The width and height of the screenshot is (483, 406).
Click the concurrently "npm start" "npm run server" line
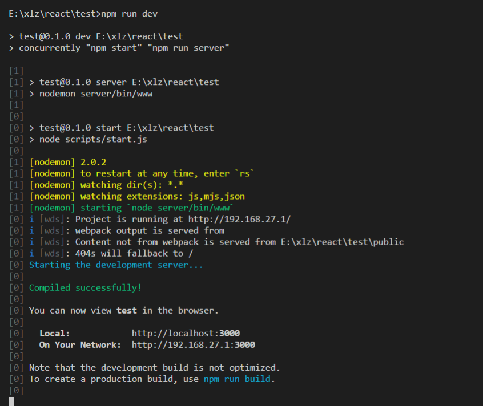click(x=124, y=48)
